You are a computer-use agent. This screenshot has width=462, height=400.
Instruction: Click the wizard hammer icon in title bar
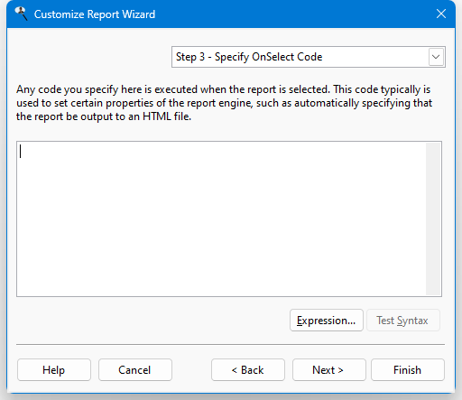pyautogui.click(x=21, y=14)
